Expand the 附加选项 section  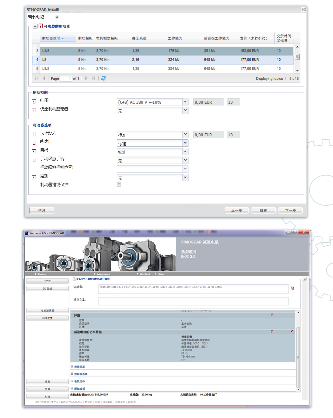[x=72, y=388]
